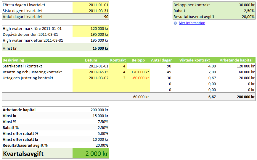Viewport: 257px width, 160px height.
Task: Click the Antal dagar column header
Action: point(161,60)
